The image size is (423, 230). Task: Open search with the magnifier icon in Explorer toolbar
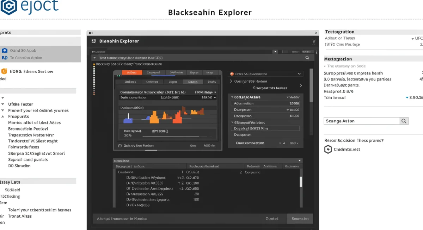point(307,57)
